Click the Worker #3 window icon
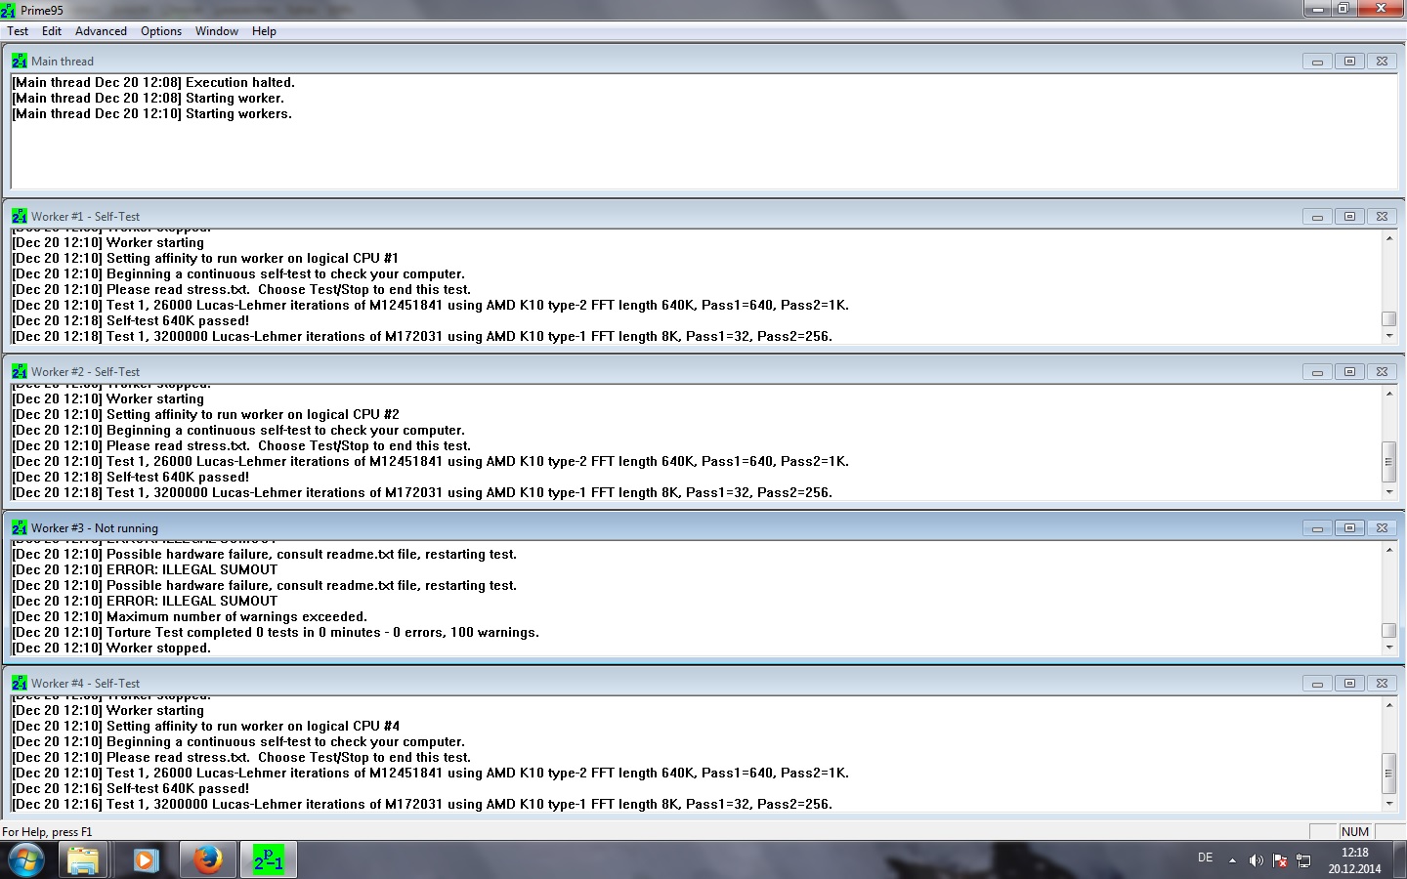 point(20,527)
